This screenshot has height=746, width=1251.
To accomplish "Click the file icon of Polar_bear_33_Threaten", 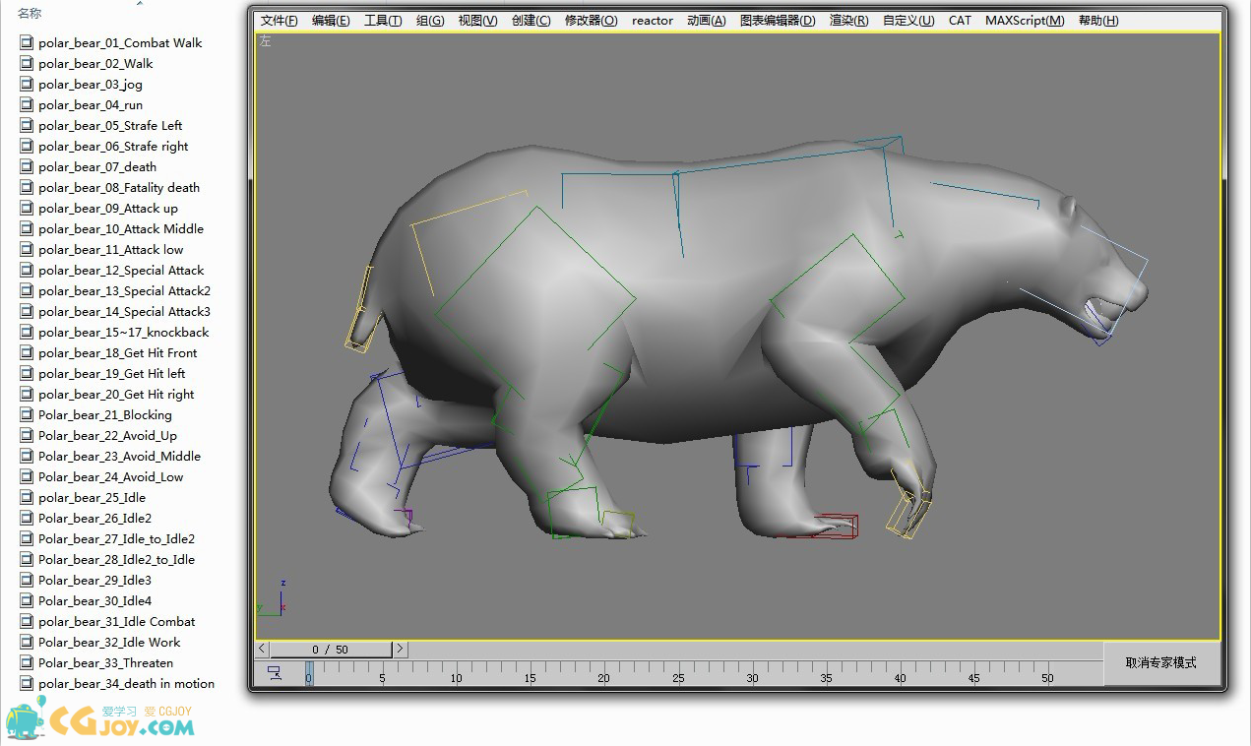I will coord(27,662).
